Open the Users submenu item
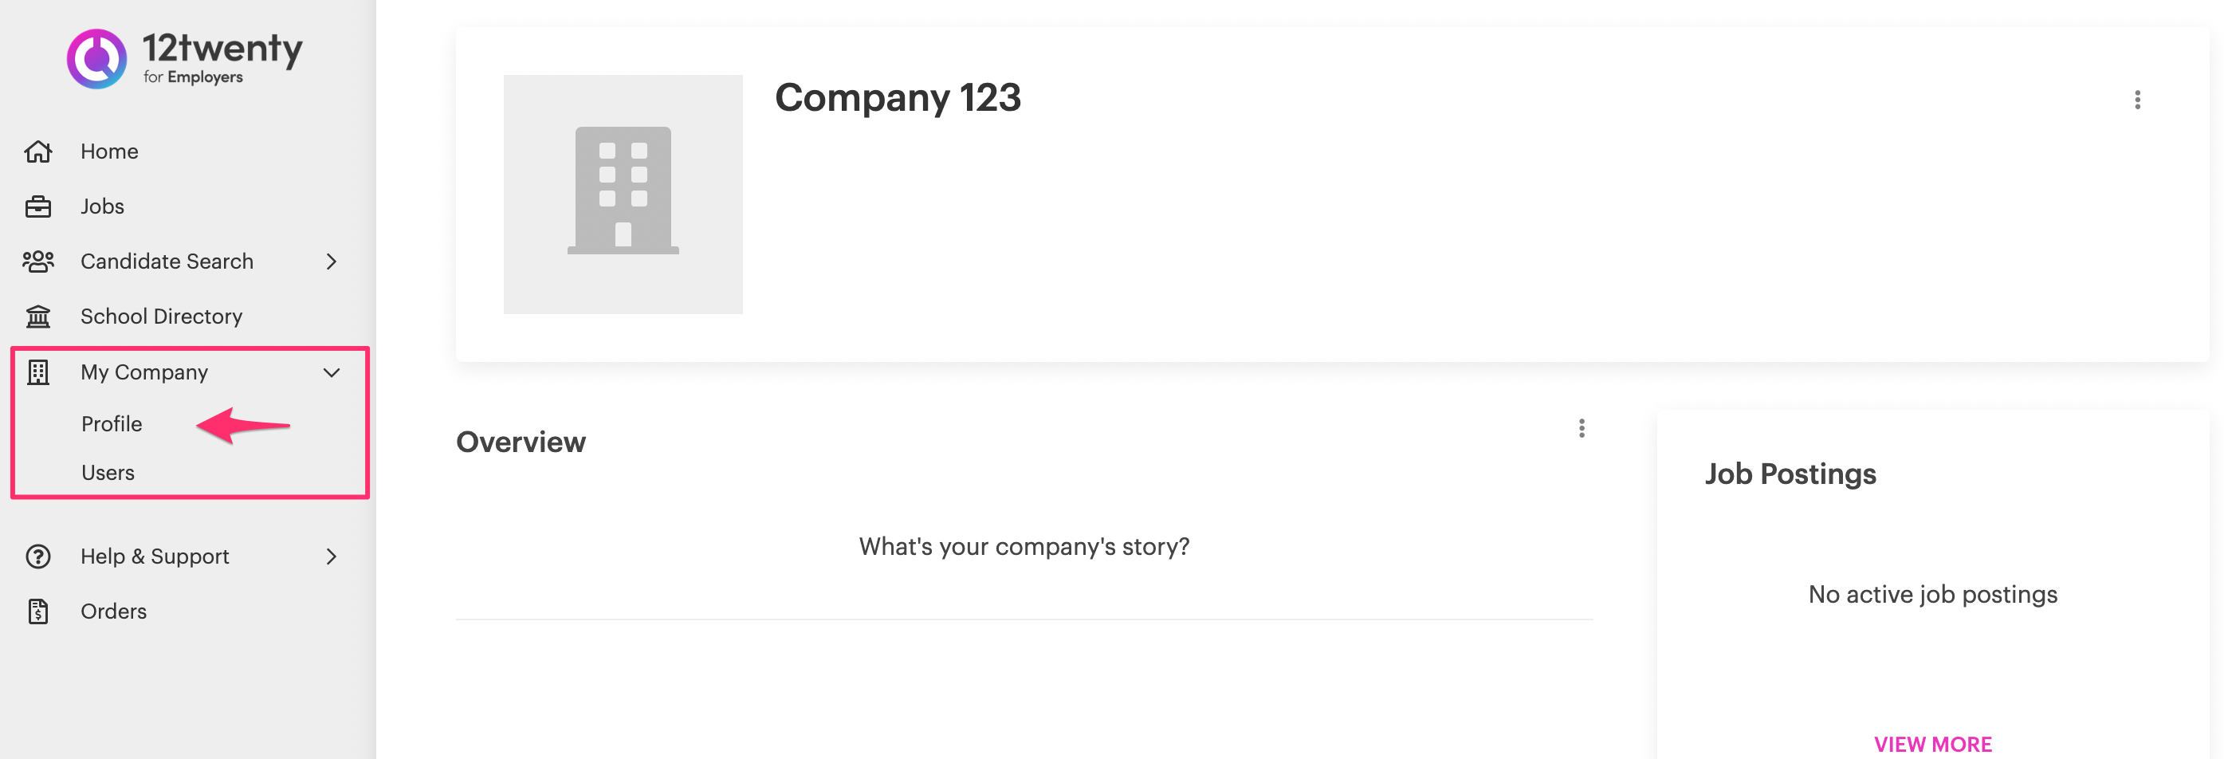Image resolution: width=2224 pixels, height=759 pixels. point(108,474)
